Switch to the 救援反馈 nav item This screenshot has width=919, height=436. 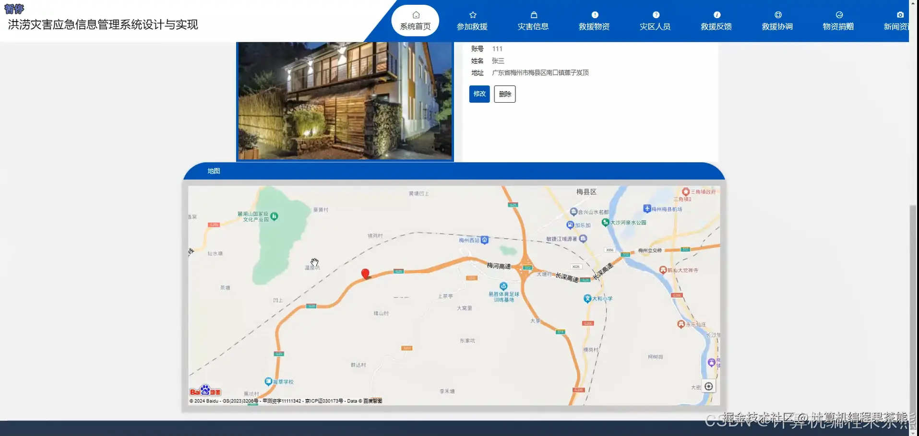tap(716, 21)
